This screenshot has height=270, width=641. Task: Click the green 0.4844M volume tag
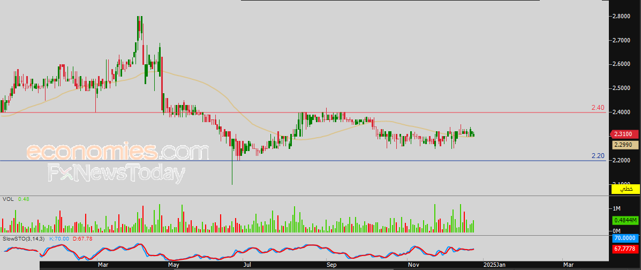(x=625, y=221)
